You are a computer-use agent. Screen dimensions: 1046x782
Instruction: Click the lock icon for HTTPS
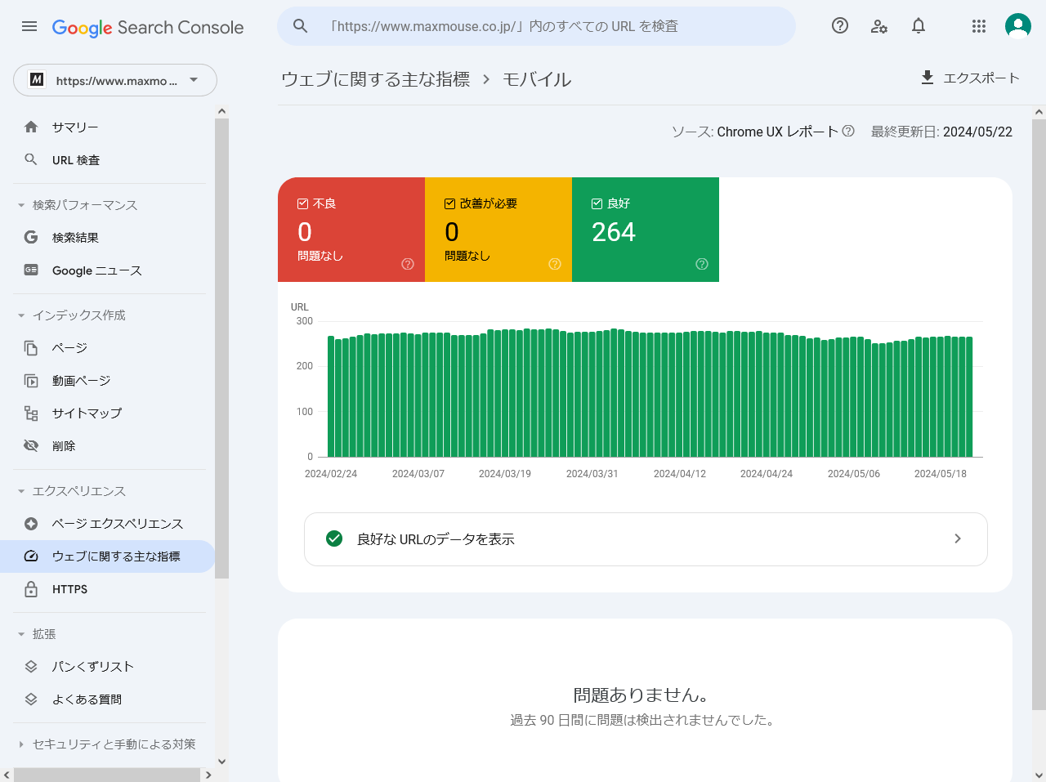pos(31,589)
